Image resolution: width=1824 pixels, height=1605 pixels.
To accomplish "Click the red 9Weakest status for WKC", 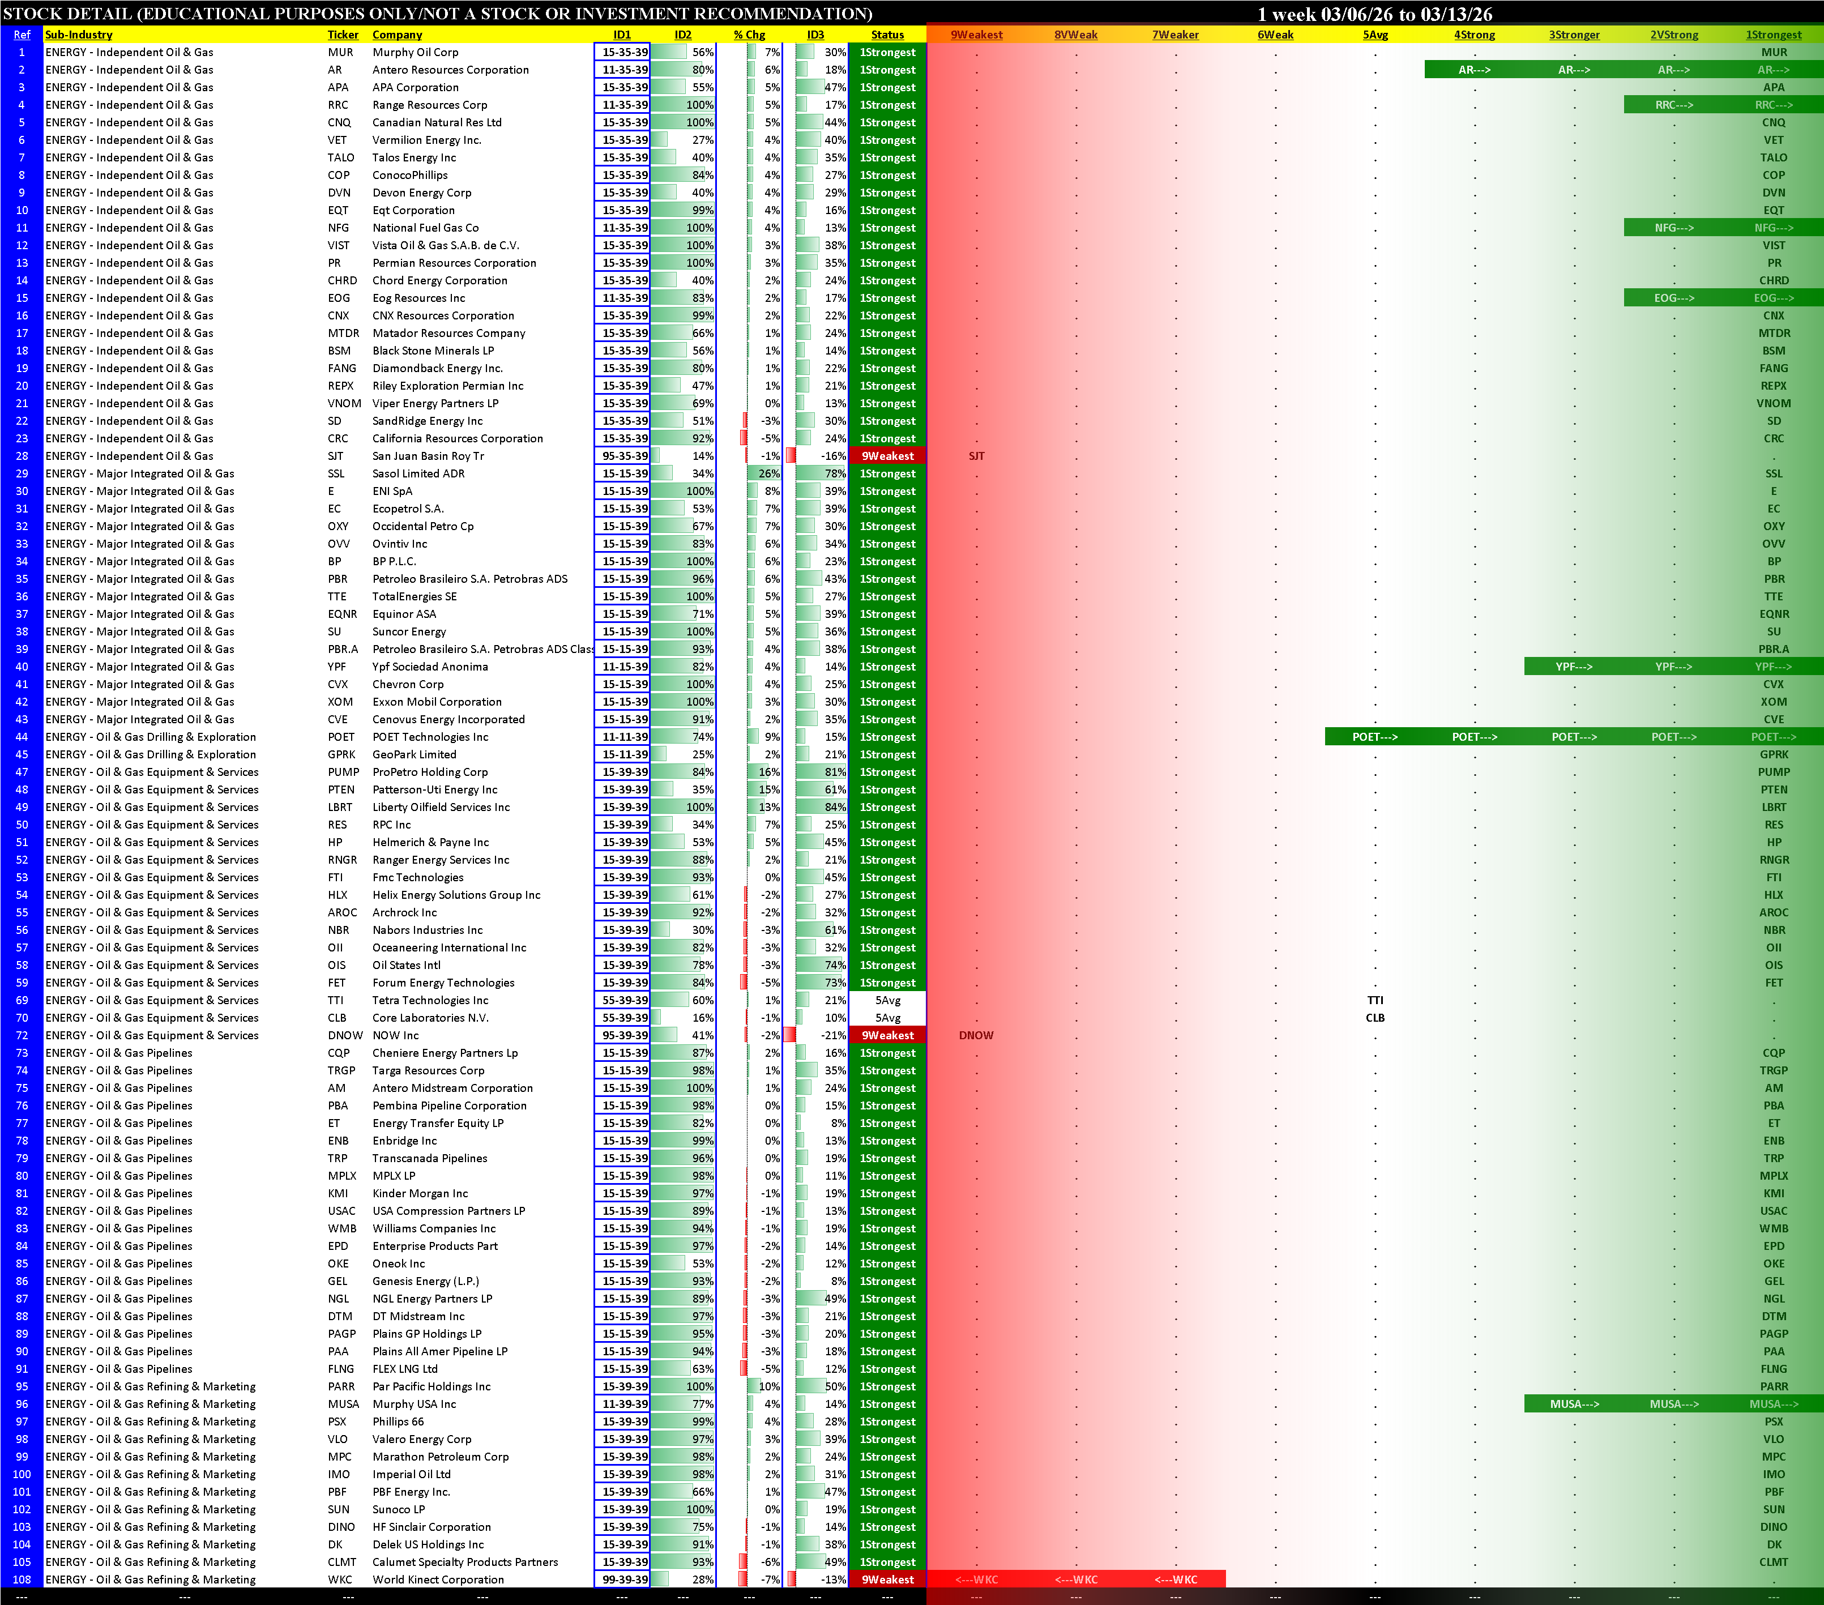I will pos(887,1579).
